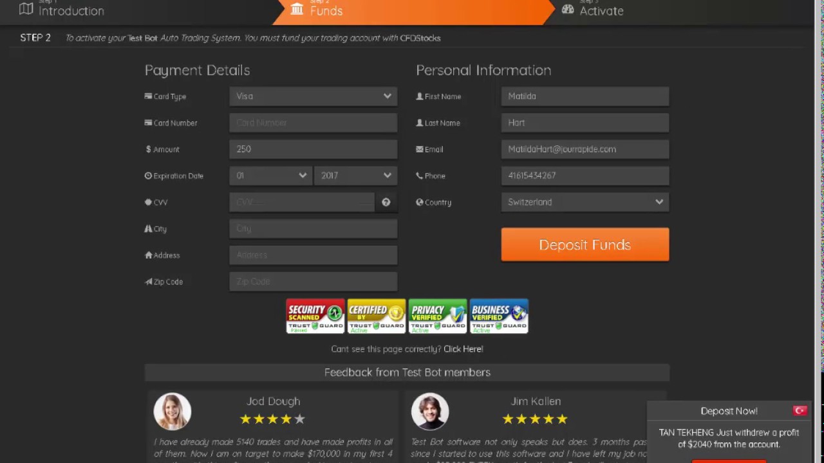Click the Phone handset icon

[420, 176]
